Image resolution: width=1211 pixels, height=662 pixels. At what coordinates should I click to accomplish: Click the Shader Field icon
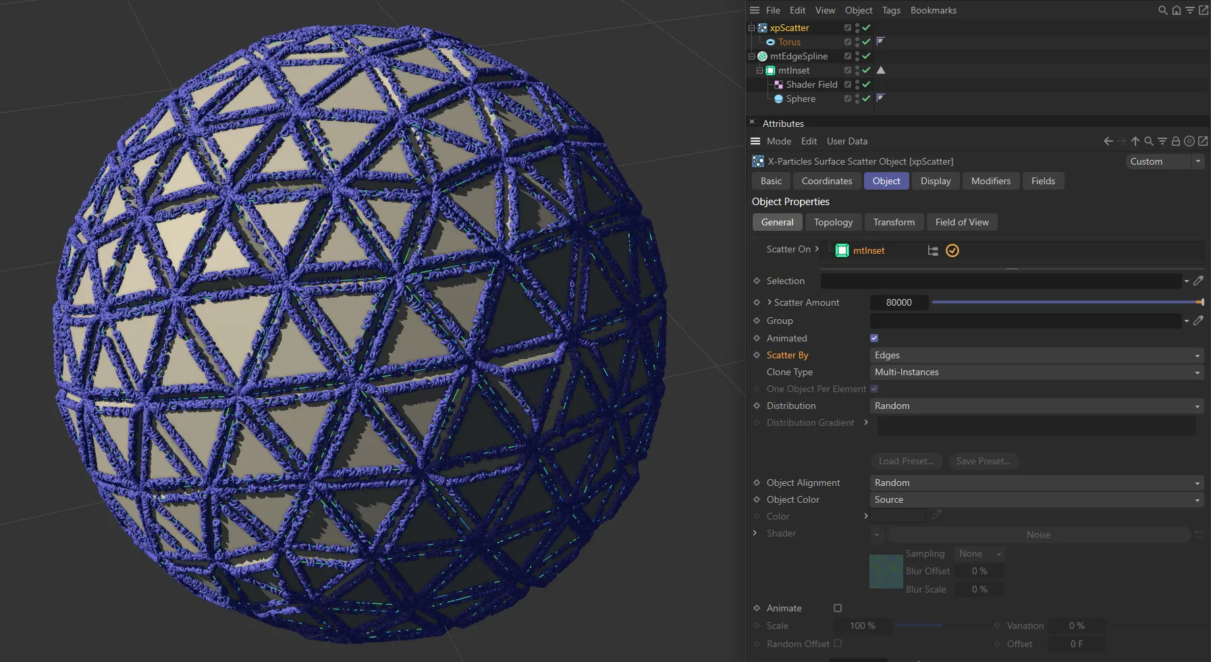coord(780,84)
